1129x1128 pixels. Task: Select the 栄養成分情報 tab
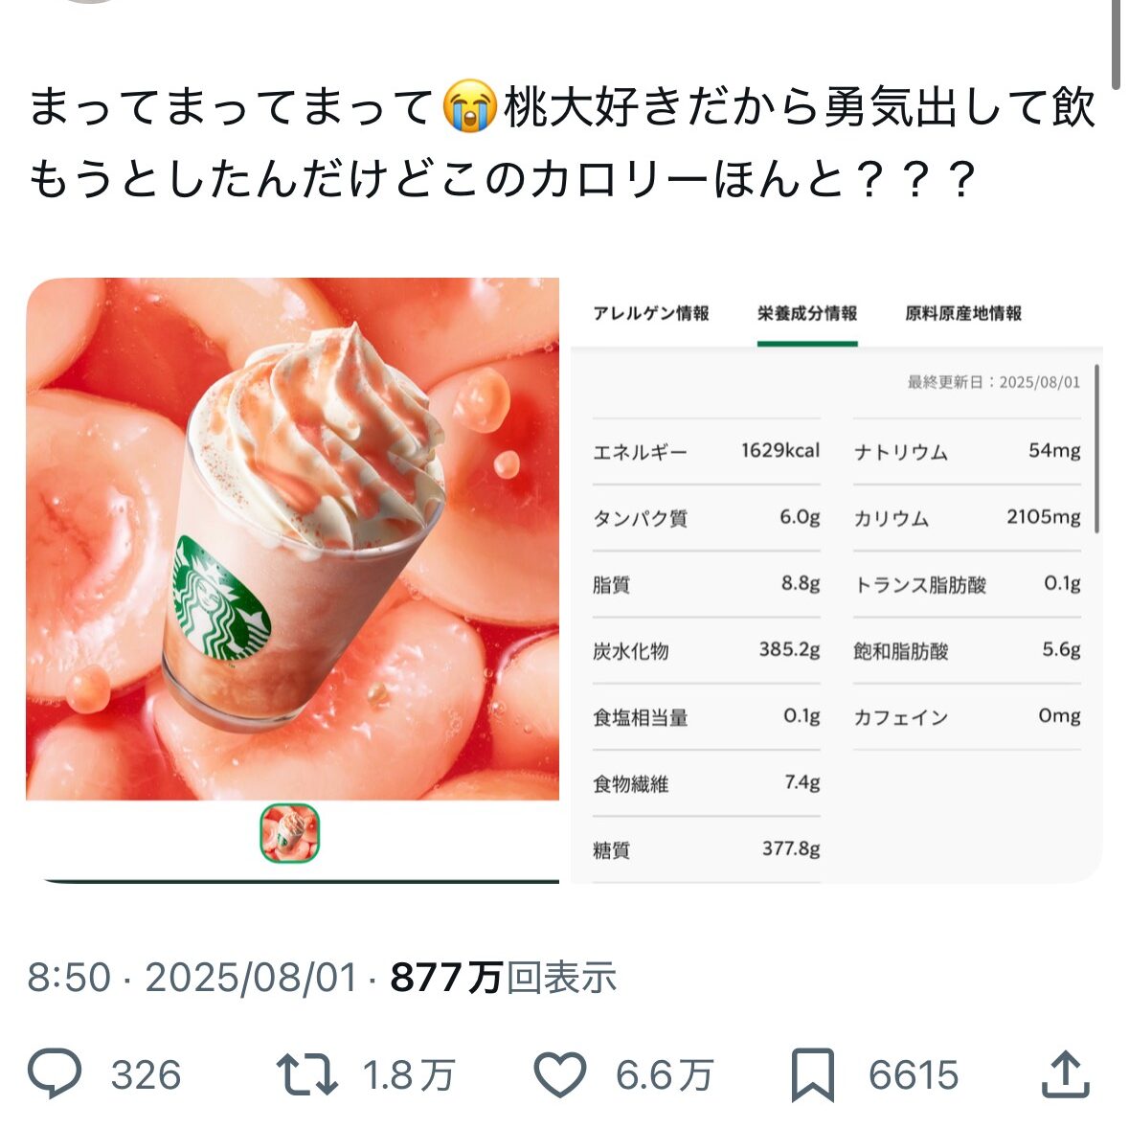807,313
